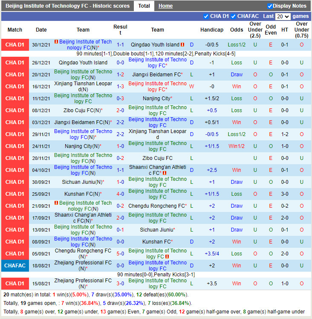Open the 1-2 score versus Jiangxi Beidamen
The width and height of the screenshot is (312, 319).
click(120, 75)
